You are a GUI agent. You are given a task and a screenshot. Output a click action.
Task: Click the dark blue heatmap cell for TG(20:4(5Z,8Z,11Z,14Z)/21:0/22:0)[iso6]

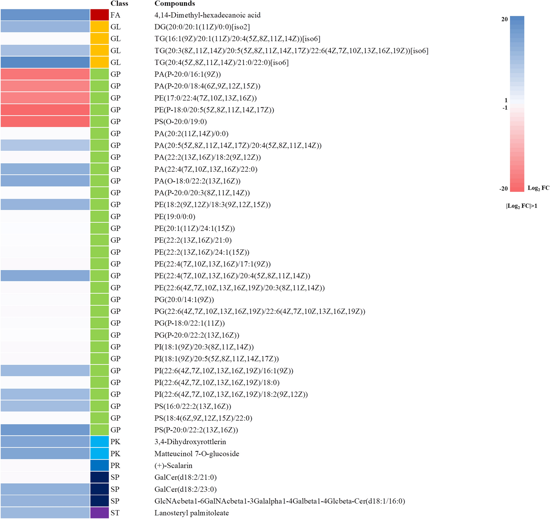coord(45,62)
